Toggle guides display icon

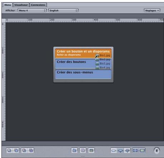pyautogui.click(x=142, y=151)
